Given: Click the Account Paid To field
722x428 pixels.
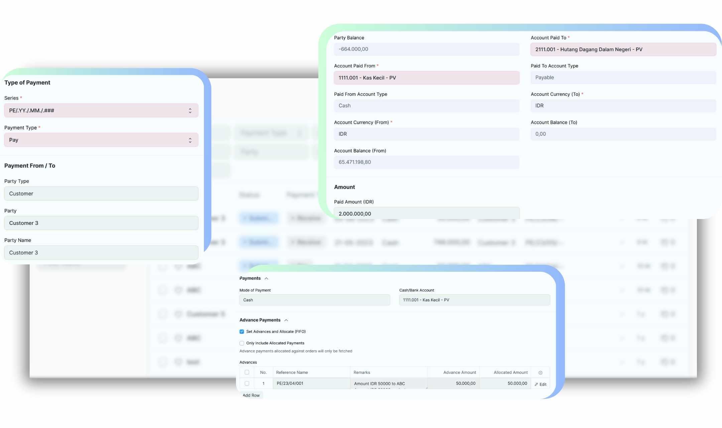Looking at the screenshot, I should [x=623, y=49].
